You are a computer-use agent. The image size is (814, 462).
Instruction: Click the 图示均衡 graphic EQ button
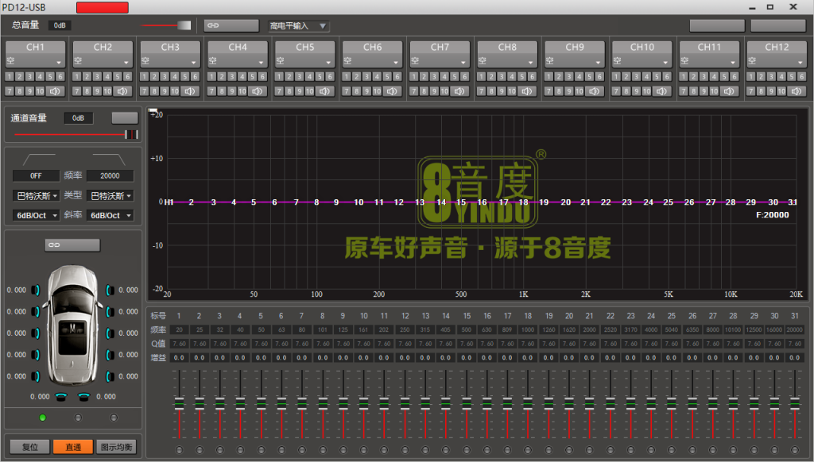[x=116, y=446]
